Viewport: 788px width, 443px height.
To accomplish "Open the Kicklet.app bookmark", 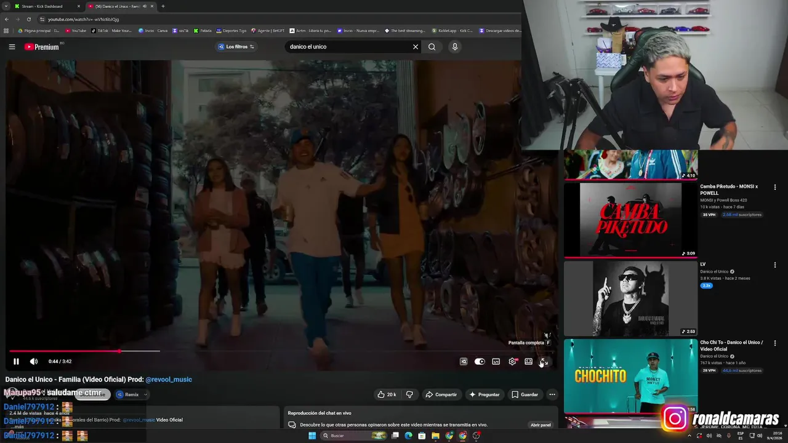I will pyautogui.click(x=452, y=31).
